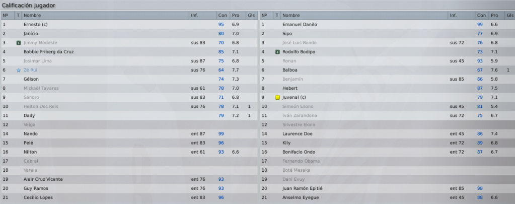
Task: Click on Laurence Doe substitute entry
Action: pos(297,133)
